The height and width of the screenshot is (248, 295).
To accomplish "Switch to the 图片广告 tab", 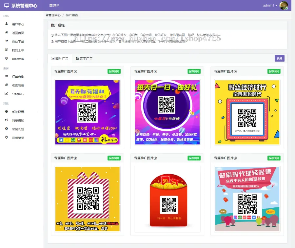I will (60, 58).
